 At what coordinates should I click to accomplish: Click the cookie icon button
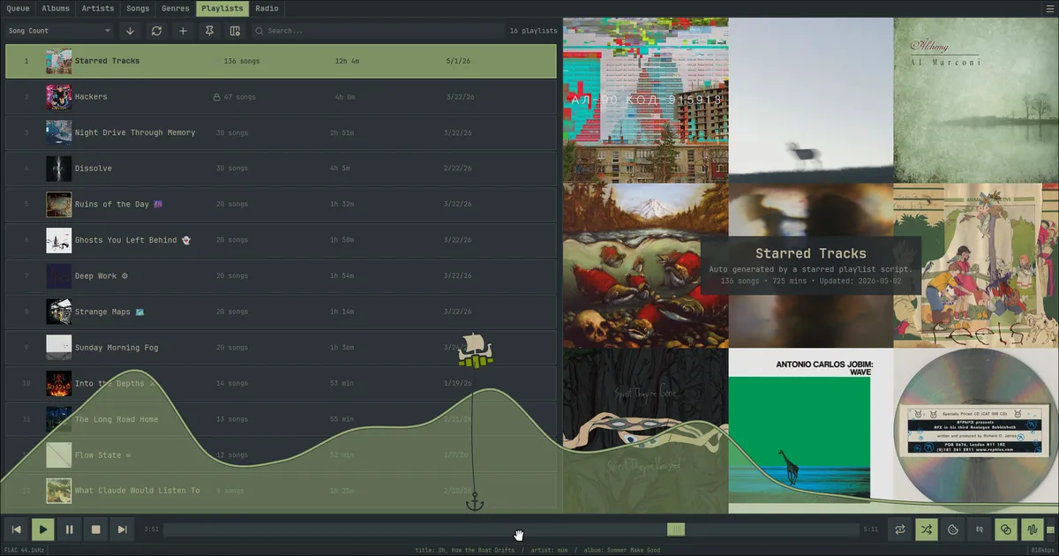point(953,530)
